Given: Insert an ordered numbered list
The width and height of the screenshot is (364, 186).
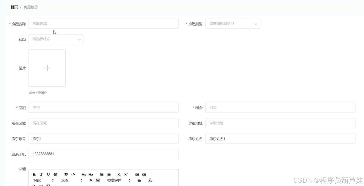Looking at the screenshot, I should coord(101,175).
